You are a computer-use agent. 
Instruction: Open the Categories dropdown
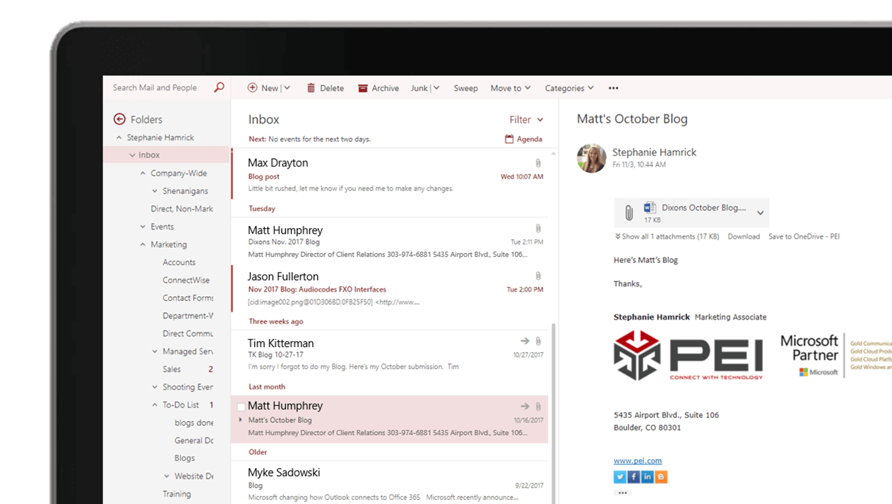569,88
